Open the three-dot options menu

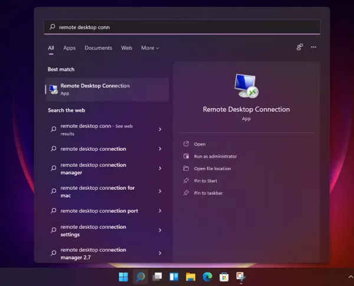click(313, 47)
